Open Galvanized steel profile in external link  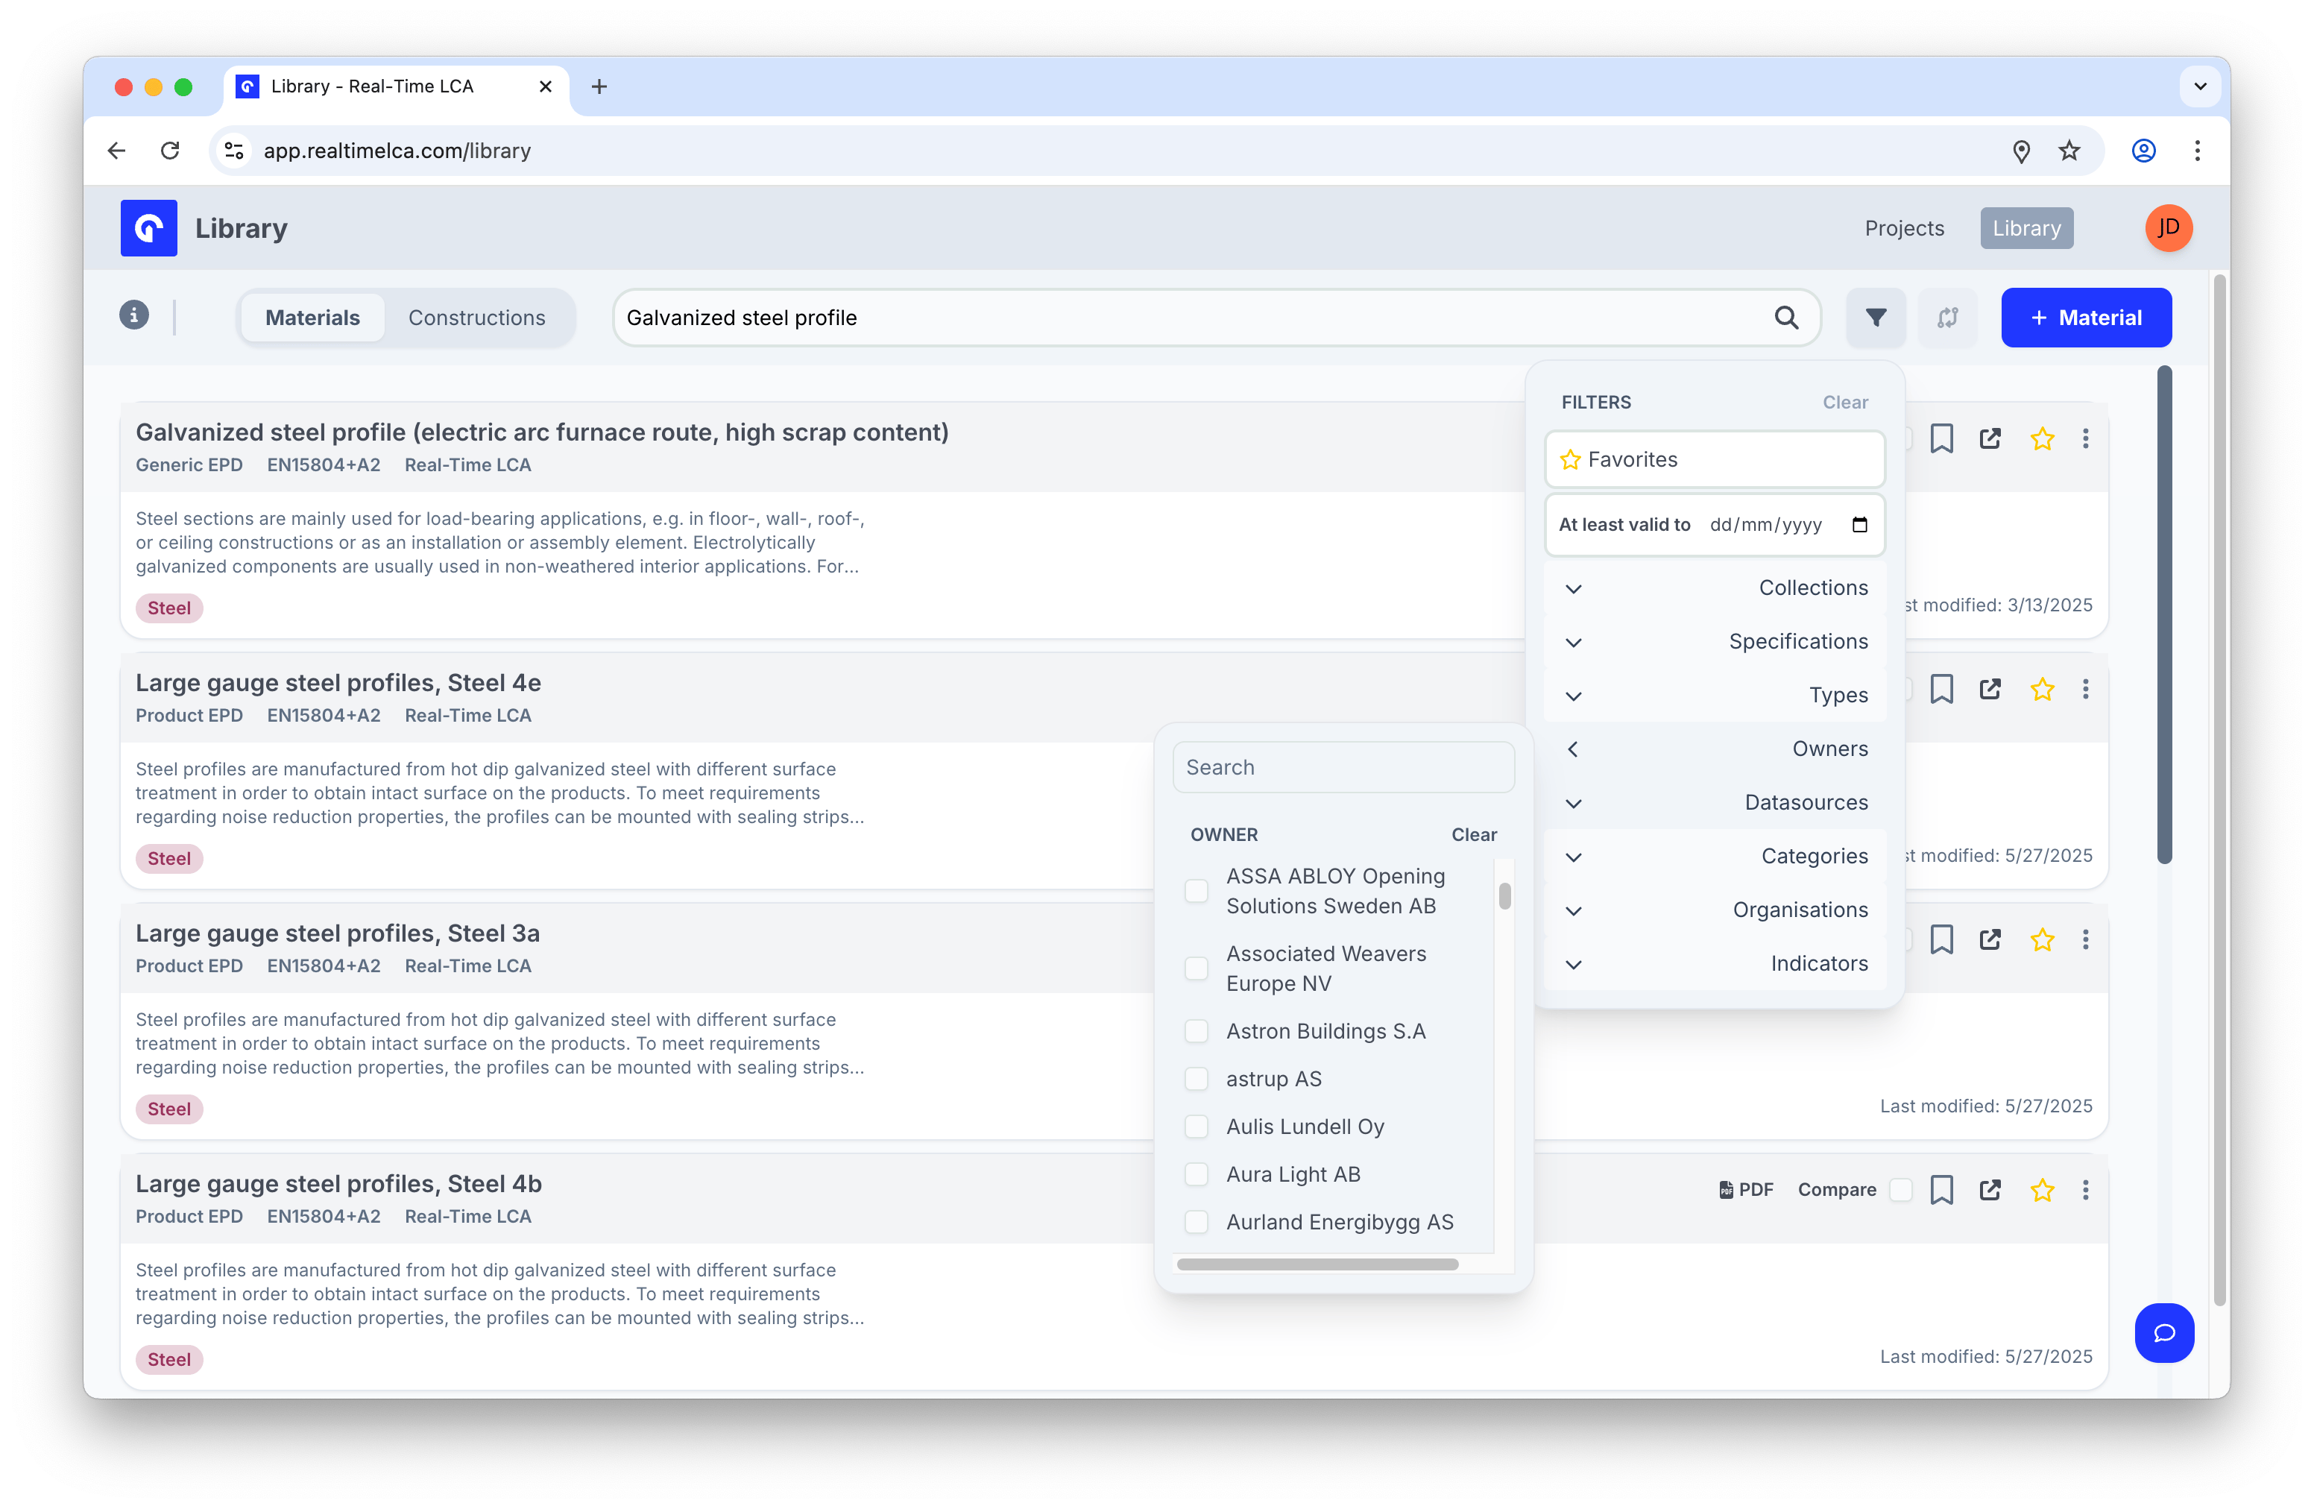(x=1990, y=438)
